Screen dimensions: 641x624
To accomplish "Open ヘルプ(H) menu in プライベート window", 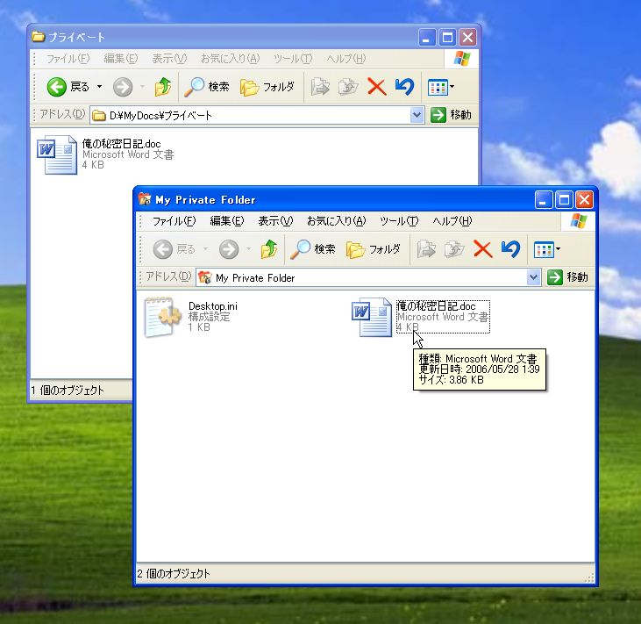I will click(345, 59).
